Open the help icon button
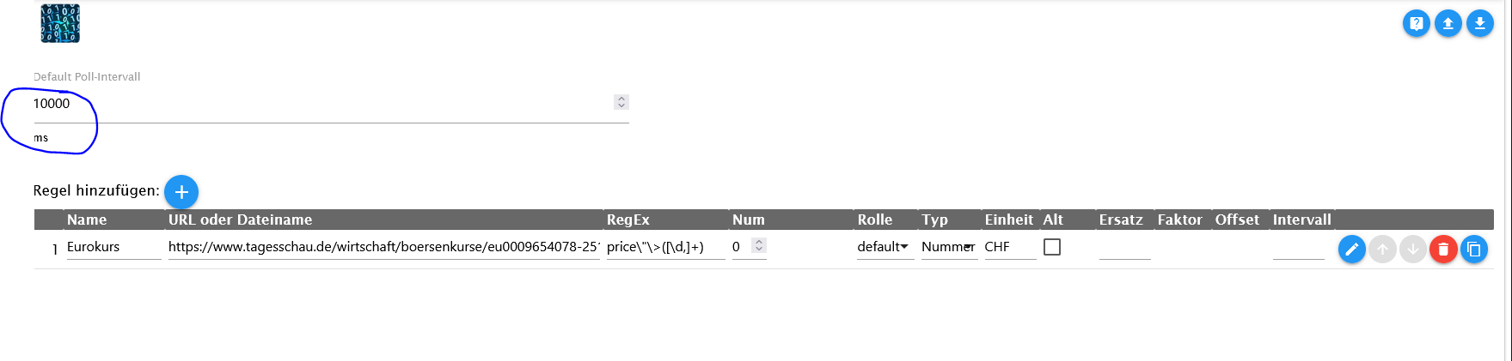 (1417, 24)
